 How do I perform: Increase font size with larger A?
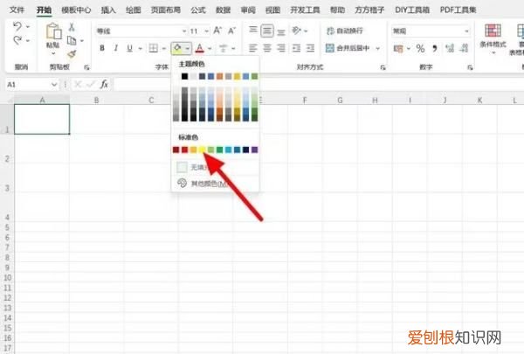pyautogui.click(x=217, y=31)
